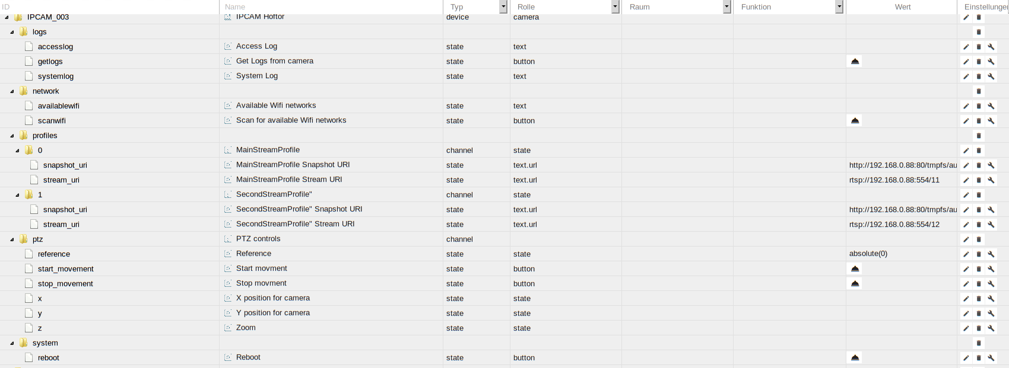
Task: Click the Wert column header
Action: pos(903,7)
